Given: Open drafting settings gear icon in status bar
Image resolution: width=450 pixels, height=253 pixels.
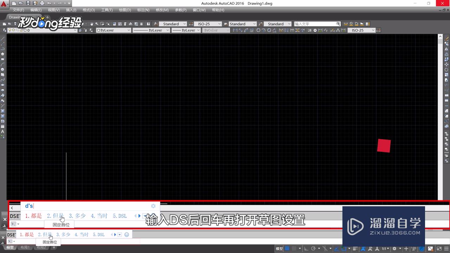Looking at the screenshot, I should (x=394, y=248).
